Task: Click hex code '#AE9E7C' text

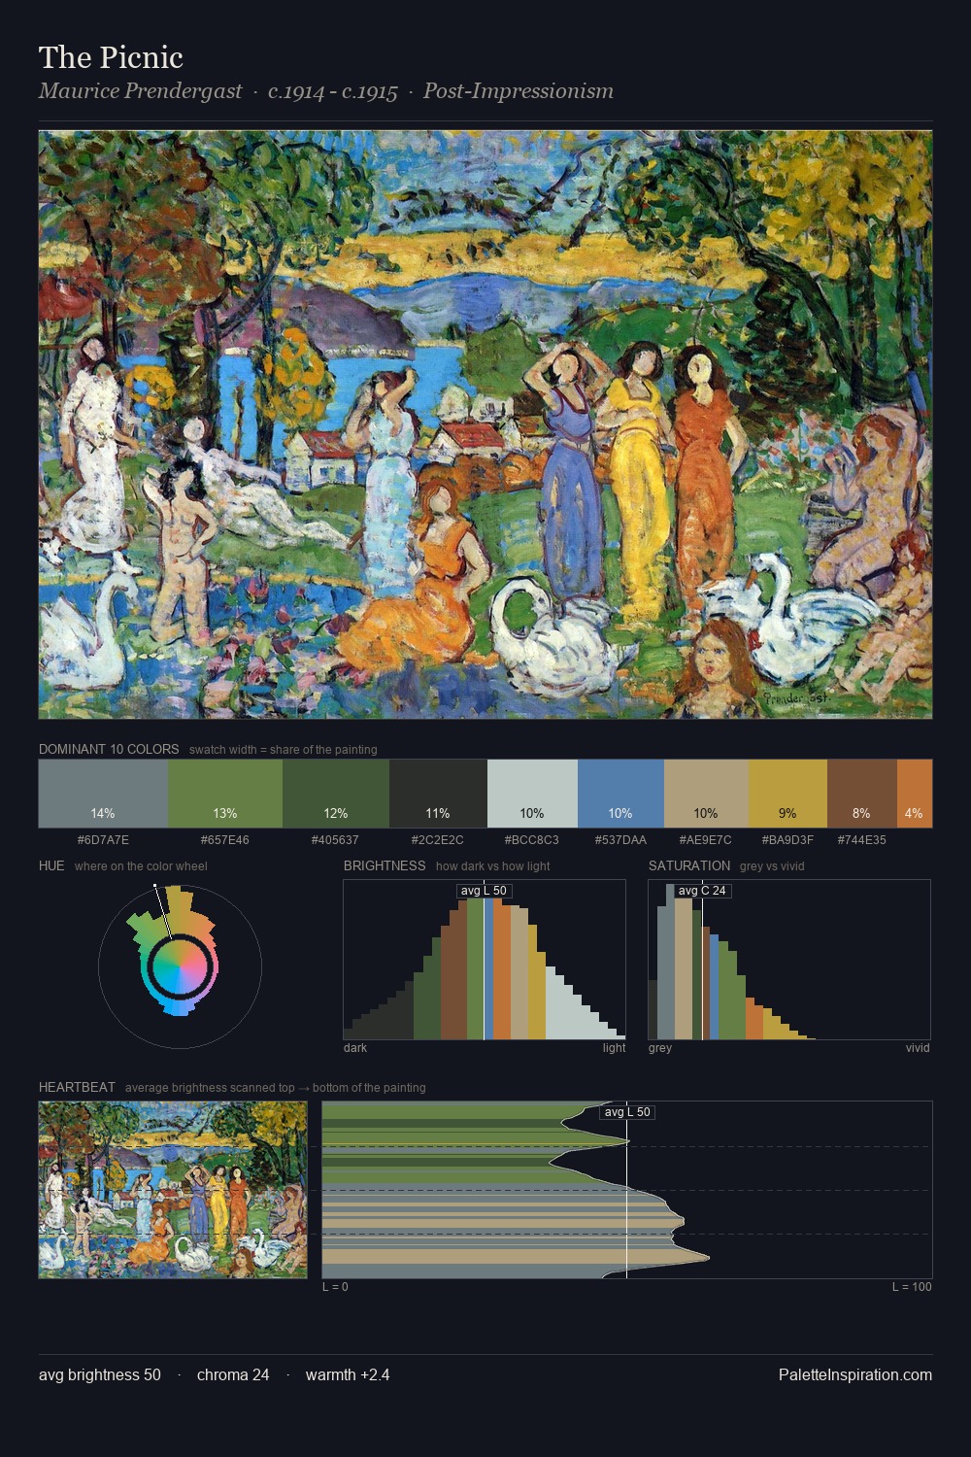Action: pyautogui.click(x=706, y=840)
